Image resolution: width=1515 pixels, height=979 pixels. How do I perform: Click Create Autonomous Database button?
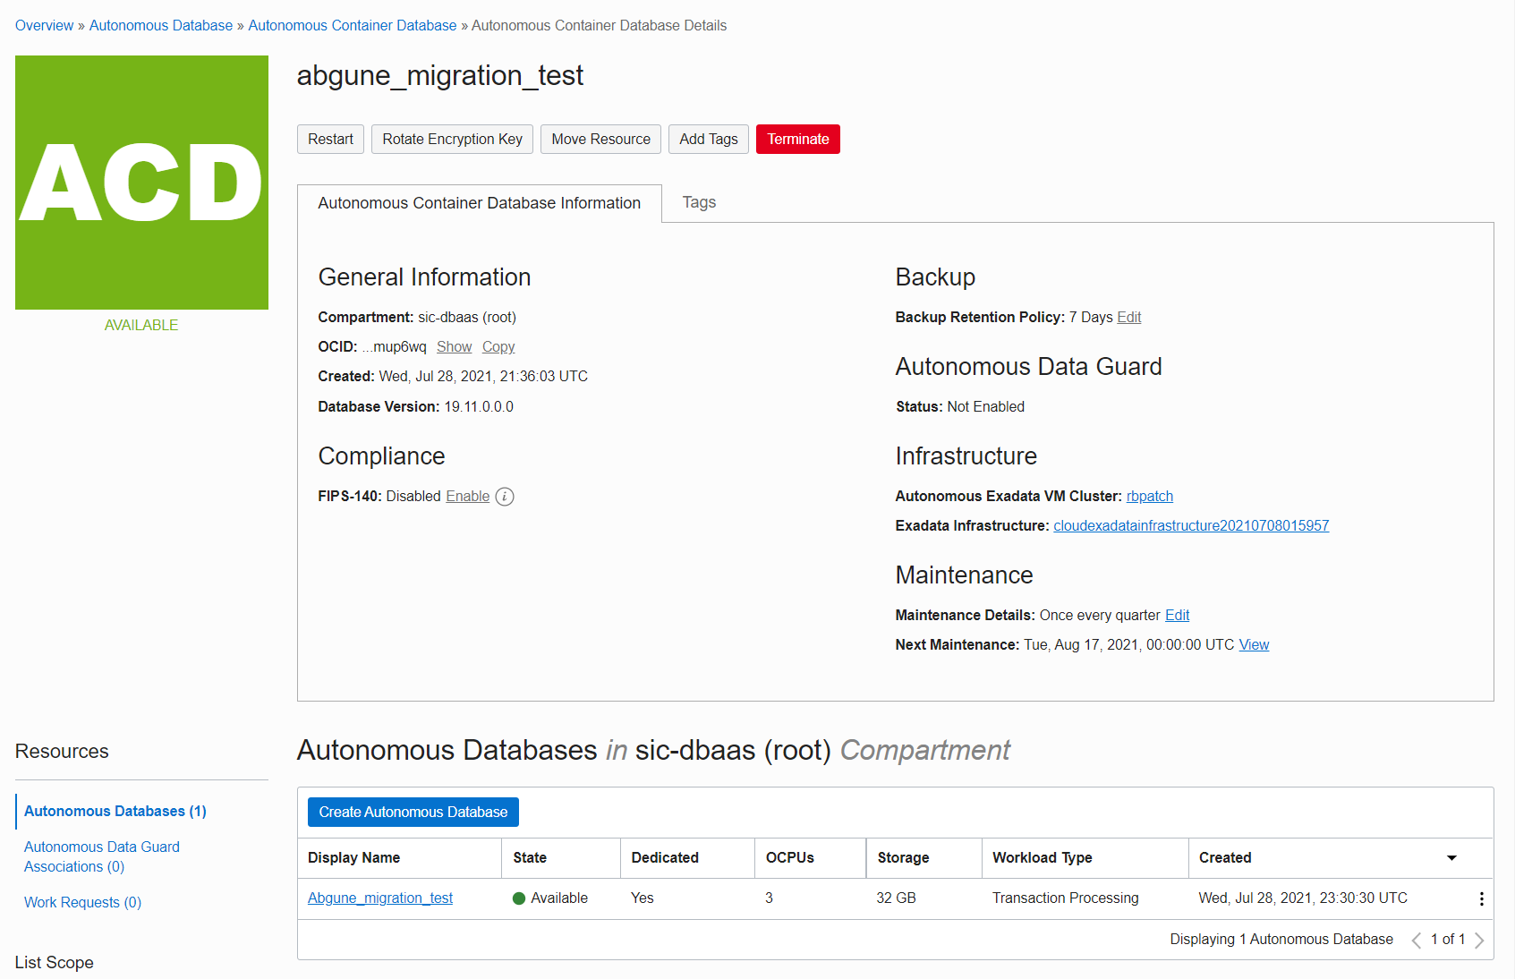413,813
